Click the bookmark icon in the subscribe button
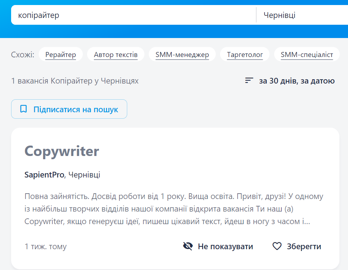Image resolution: width=348 pixels, height=270 pixels. [x=24, y=109]
